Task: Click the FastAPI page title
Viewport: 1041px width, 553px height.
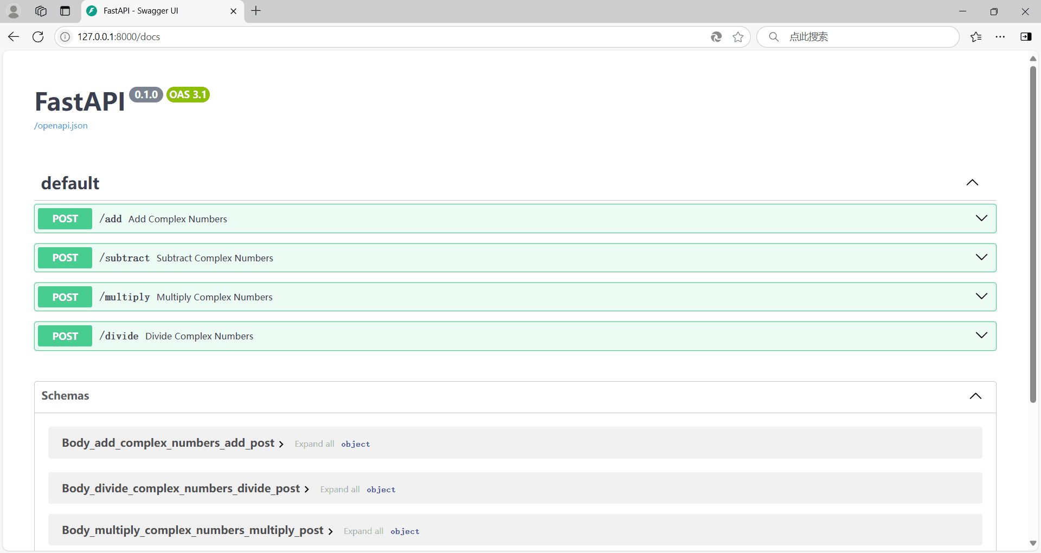Action: click(80, 101)
